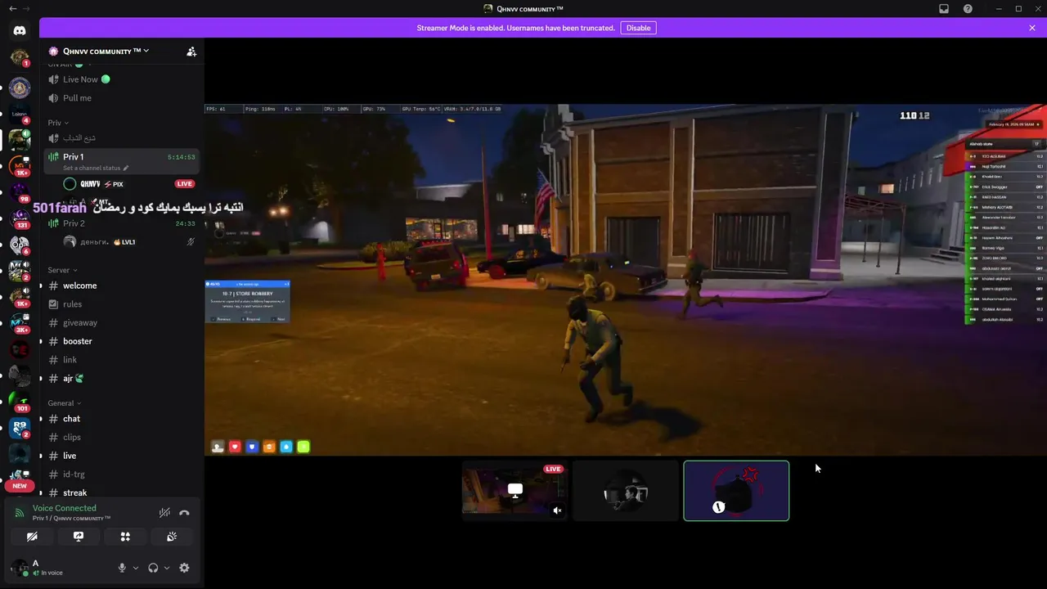Open the live text channel

point(121,456)
